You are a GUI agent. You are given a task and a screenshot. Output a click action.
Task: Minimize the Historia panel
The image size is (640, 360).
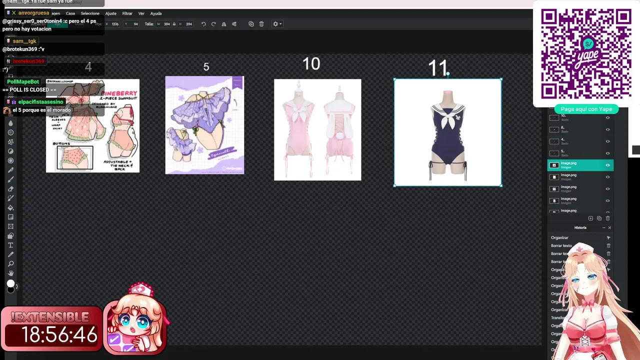pyautogui.click(x=603, y=227)
